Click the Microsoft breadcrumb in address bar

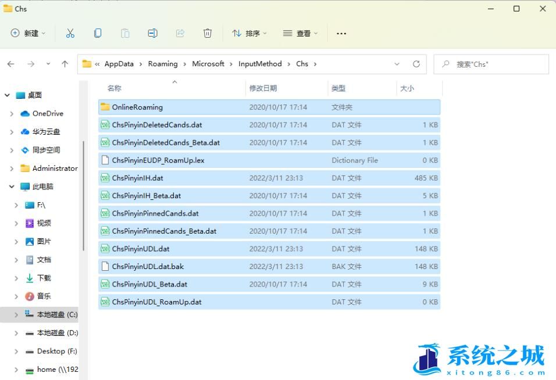(208, 64)
